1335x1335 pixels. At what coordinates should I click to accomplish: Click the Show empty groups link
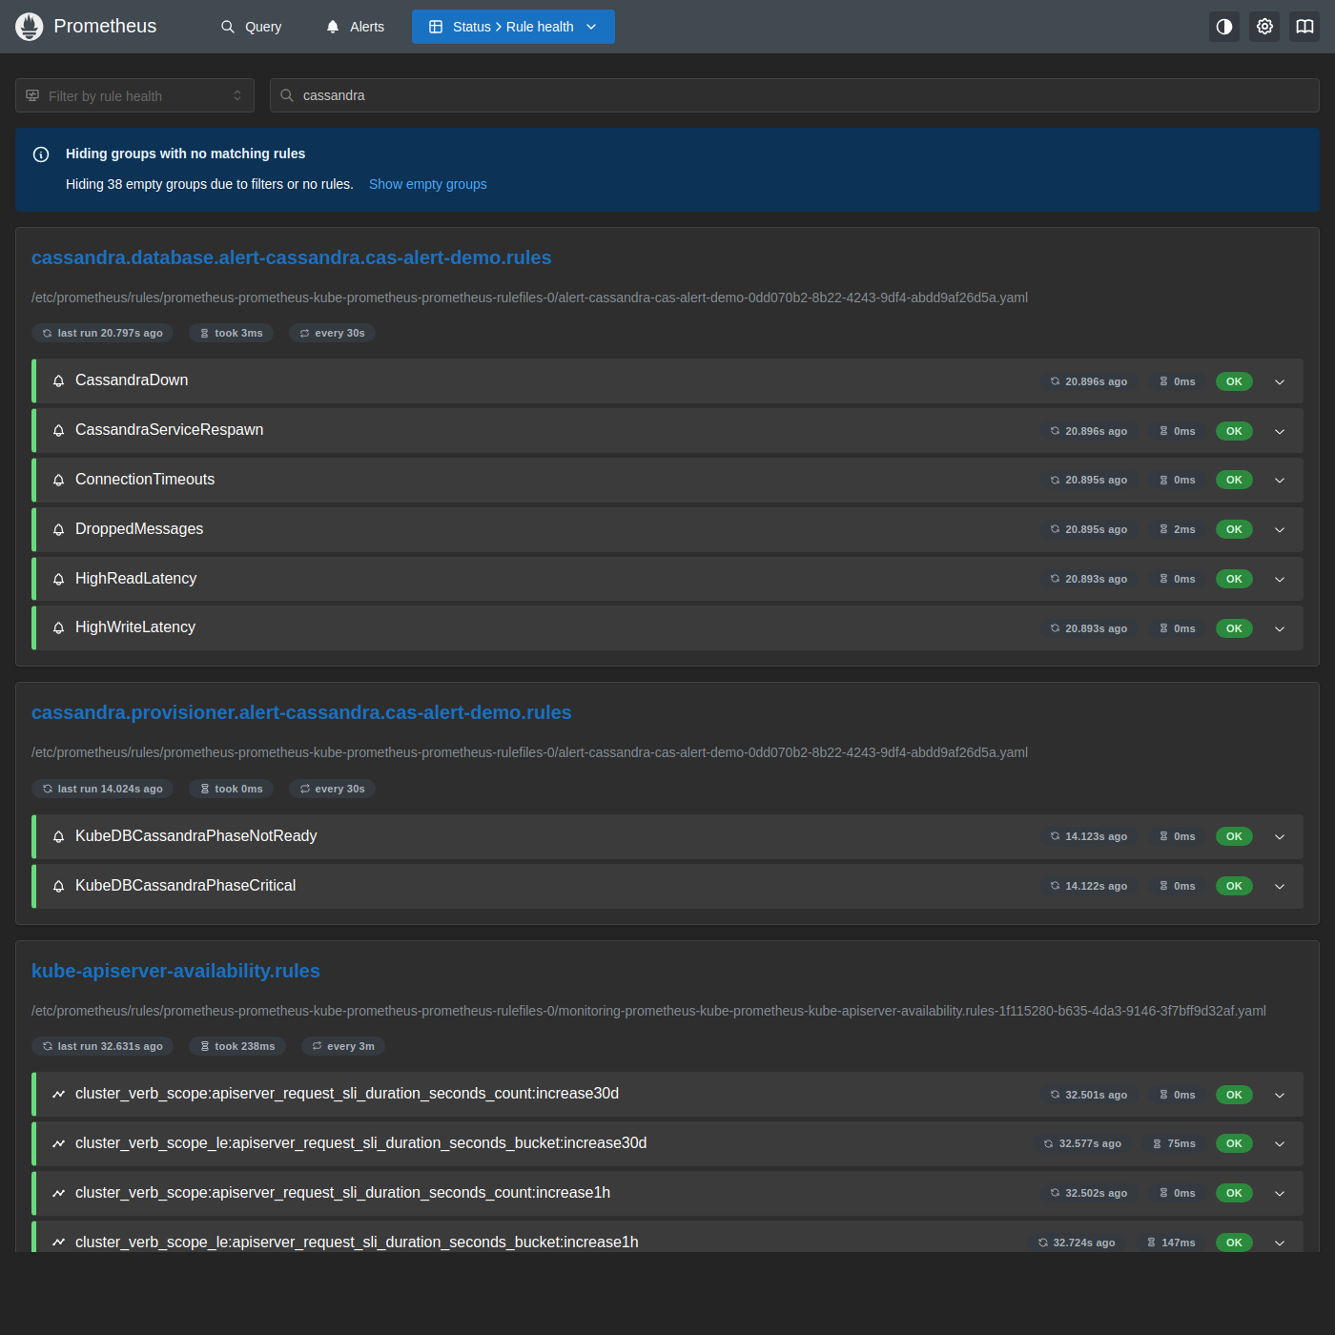click(428, 184)
